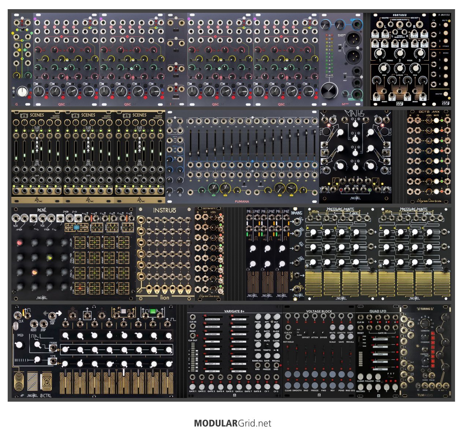Click the PROB button on Varigate 8+
The width and height of the screenshot is (466, 431).
[258, 317]
